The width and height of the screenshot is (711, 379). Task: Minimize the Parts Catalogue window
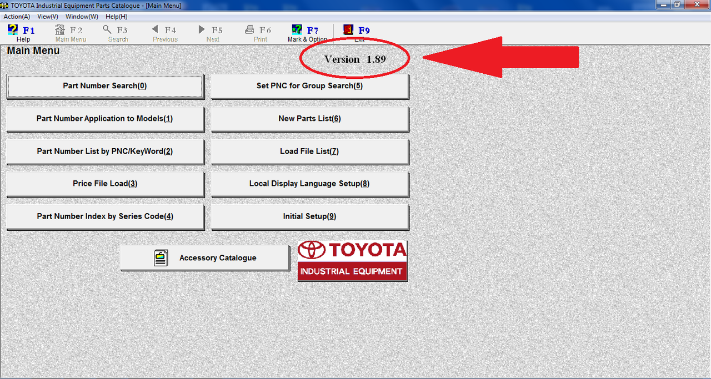pyautogui.click(x=663, y=4)
